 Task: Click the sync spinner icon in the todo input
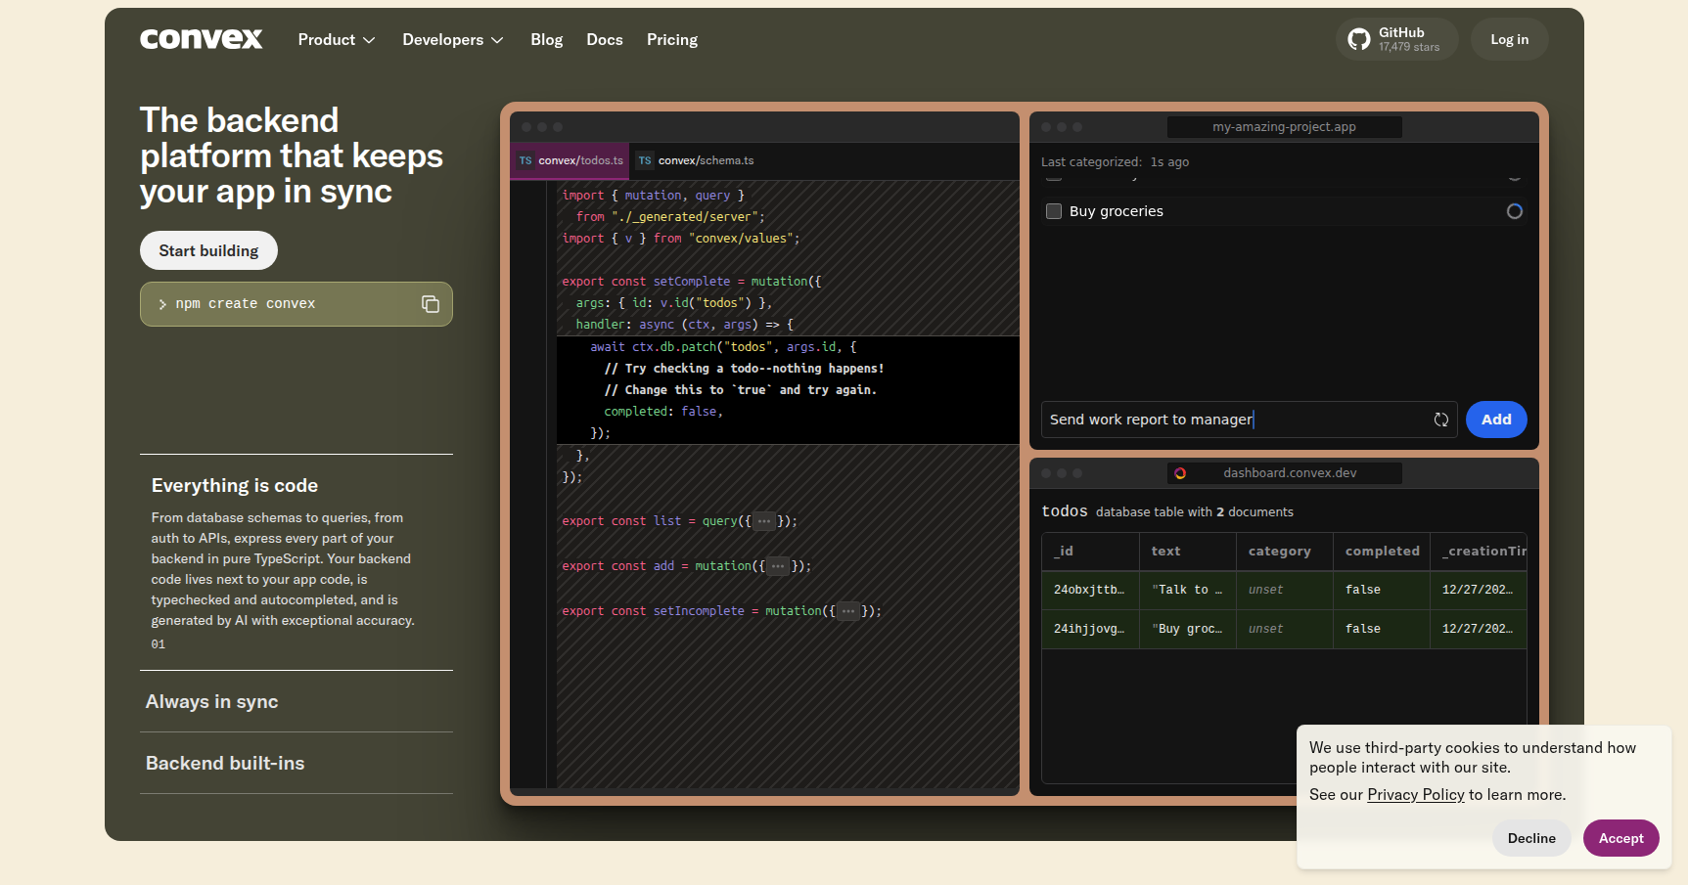(x=1440, y=420)
